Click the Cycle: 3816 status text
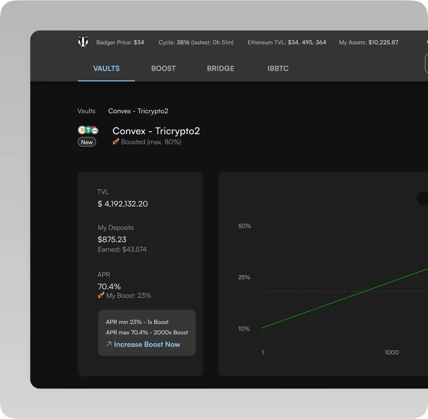Image resolution: width=428 pixels, height=419 pixels. tap(196, 42)
